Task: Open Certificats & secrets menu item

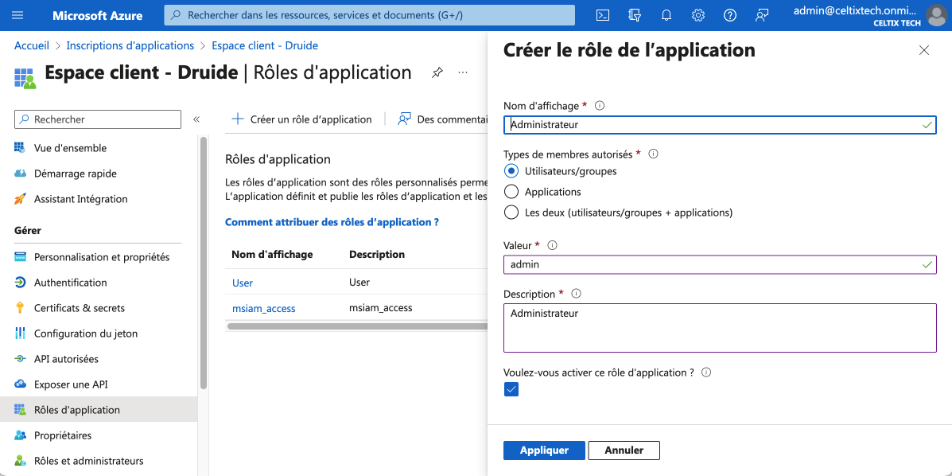Action: [x=80, y=308]
